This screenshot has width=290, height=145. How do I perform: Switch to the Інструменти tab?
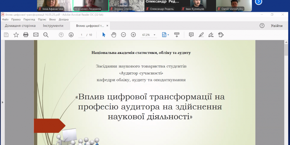53,26
